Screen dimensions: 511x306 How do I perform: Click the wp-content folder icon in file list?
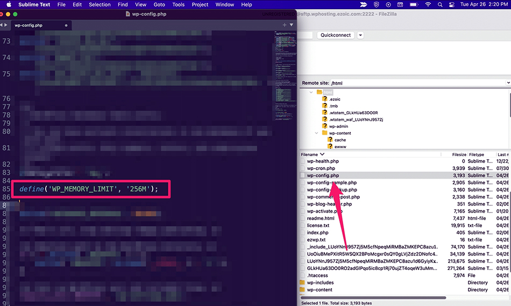click(302, 290)
